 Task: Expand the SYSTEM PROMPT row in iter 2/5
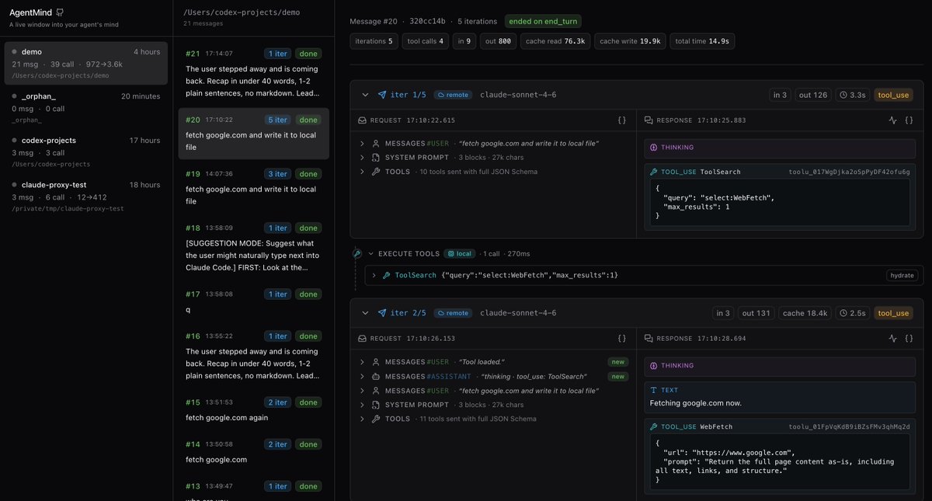362,405
